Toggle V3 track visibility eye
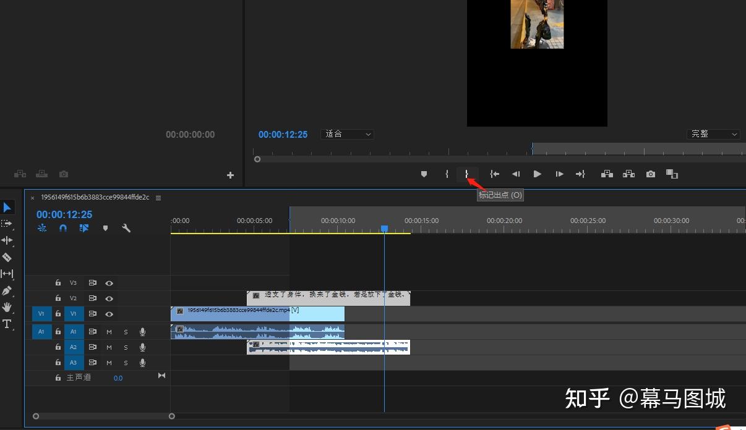 point(109,283)
